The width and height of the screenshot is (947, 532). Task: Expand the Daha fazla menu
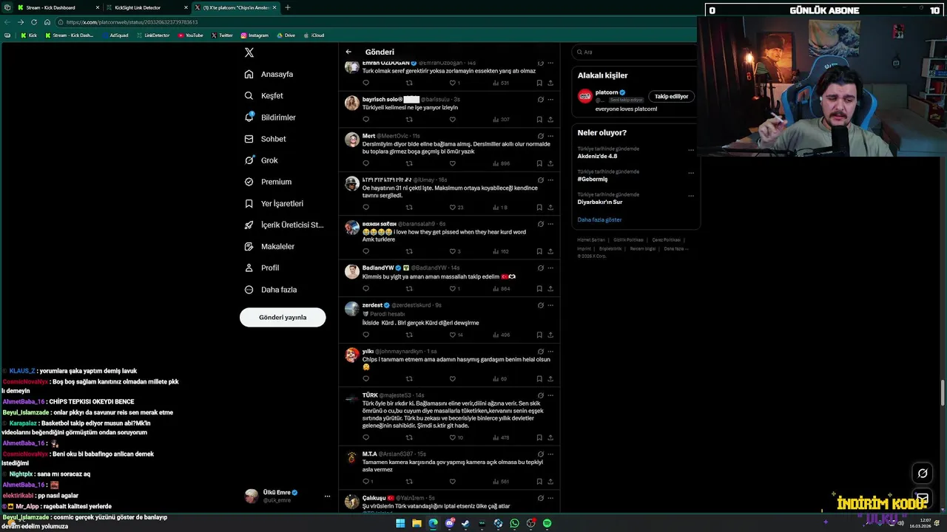(x=270, y=290)
